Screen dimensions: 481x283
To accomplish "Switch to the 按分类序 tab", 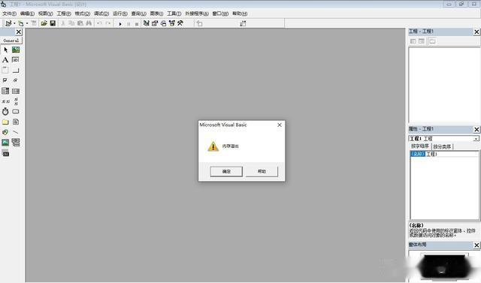I will (442, 146).
